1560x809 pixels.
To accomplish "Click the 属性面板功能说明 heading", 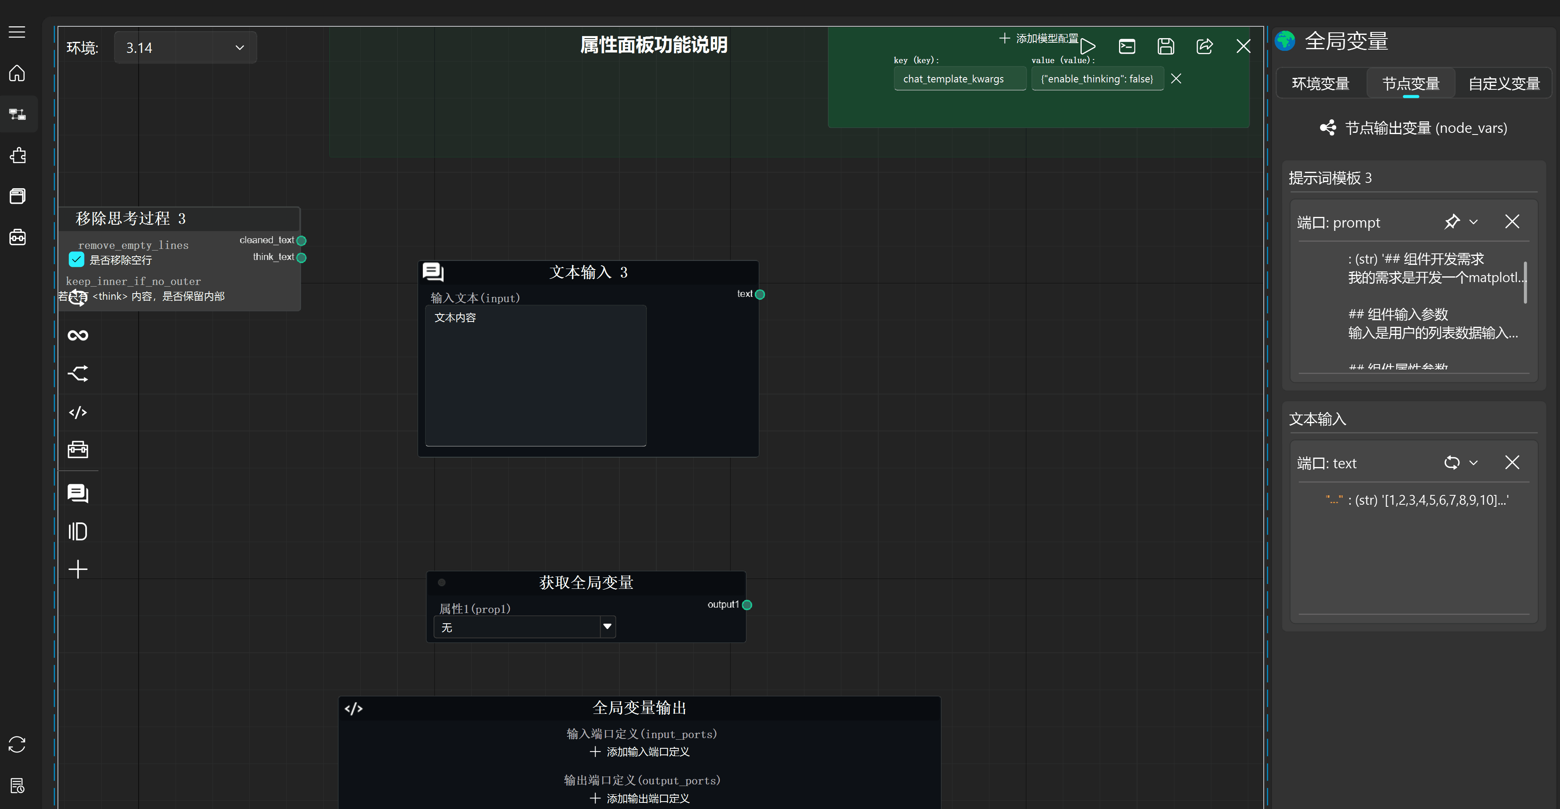I will pos(654,45).
